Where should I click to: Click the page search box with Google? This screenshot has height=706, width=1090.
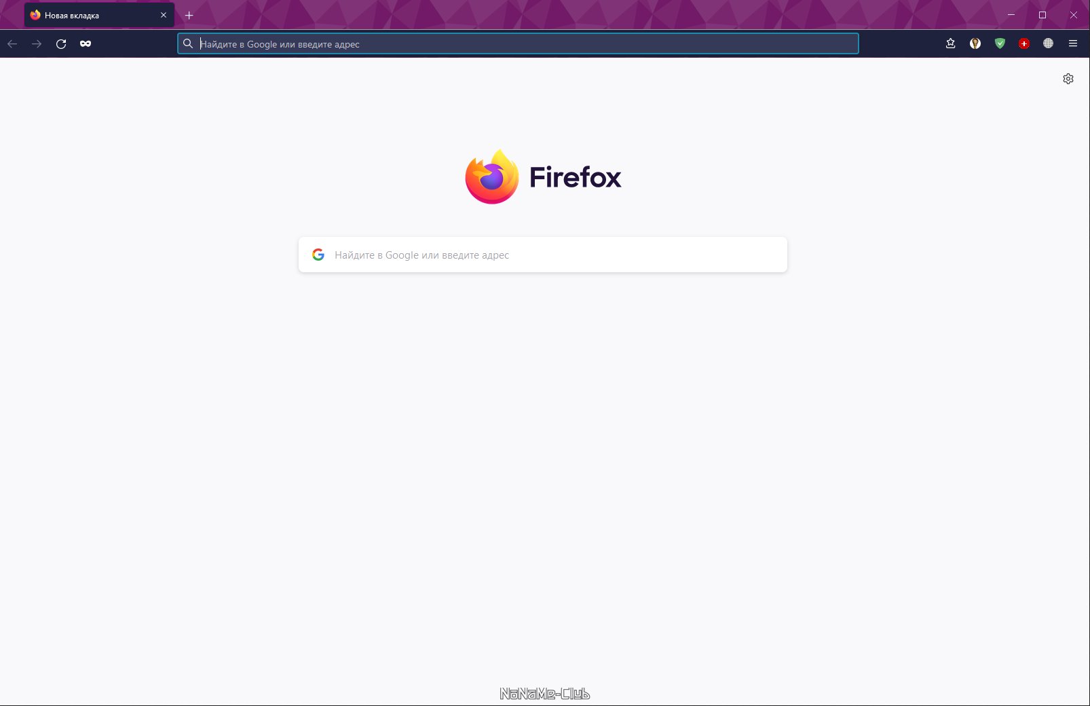pos(543,255)
